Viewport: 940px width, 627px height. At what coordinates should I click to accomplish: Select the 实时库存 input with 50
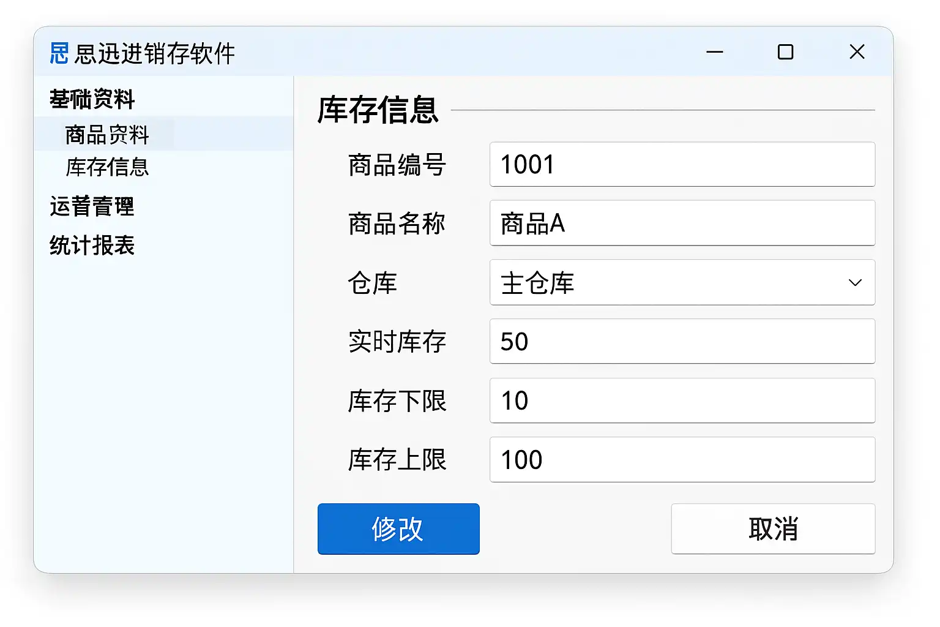click(x=682, y=342)
